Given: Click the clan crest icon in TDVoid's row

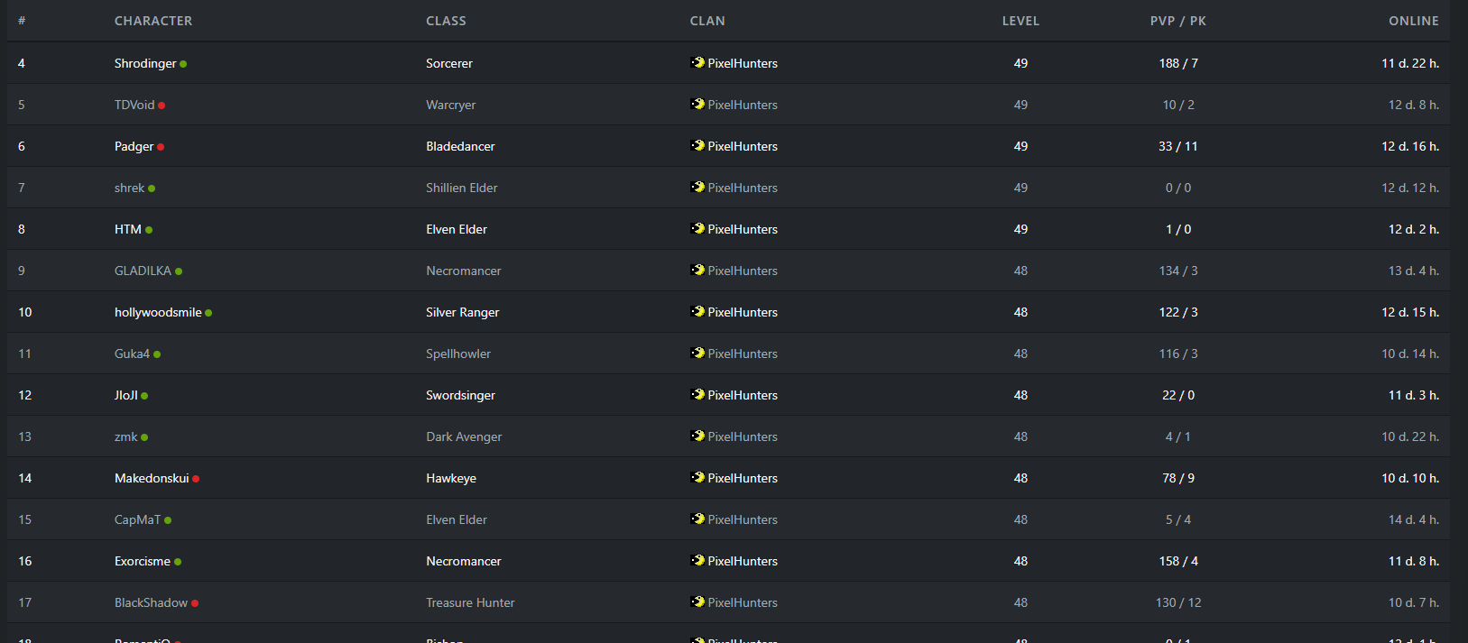Looking at the screenshot, I should coord(697,104).
